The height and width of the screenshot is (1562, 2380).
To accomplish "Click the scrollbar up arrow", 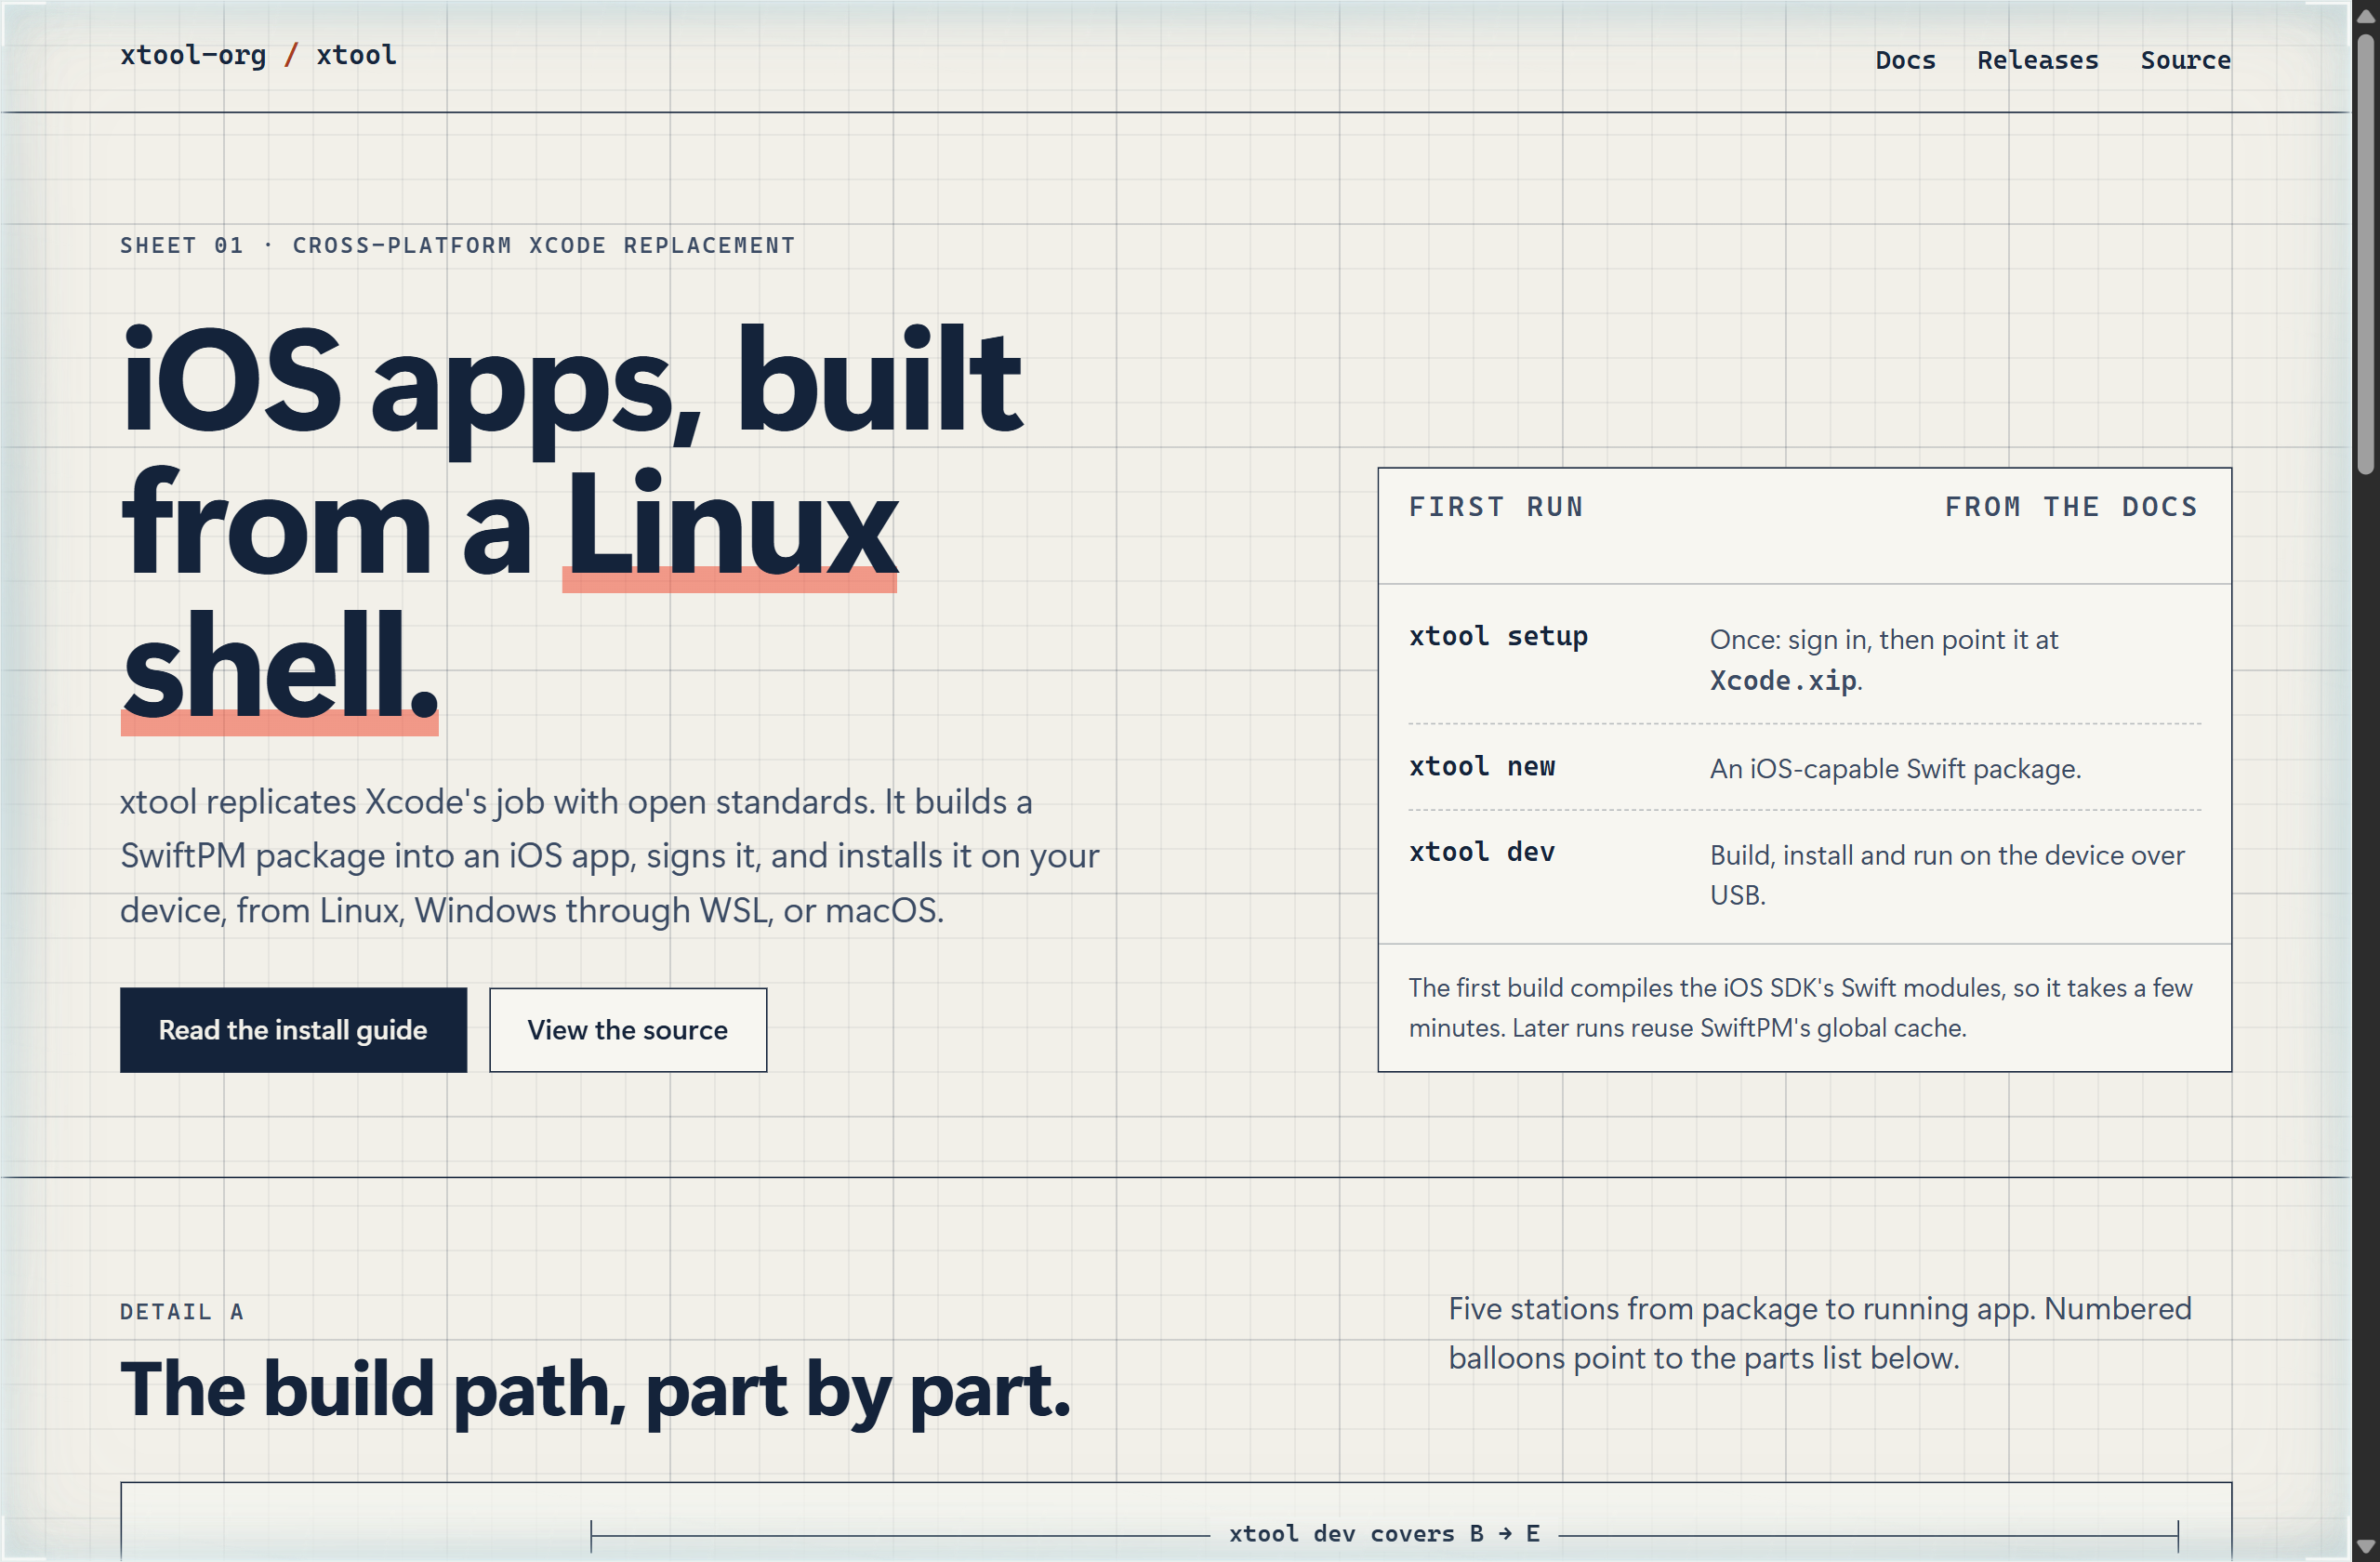I will point(2365,15).
